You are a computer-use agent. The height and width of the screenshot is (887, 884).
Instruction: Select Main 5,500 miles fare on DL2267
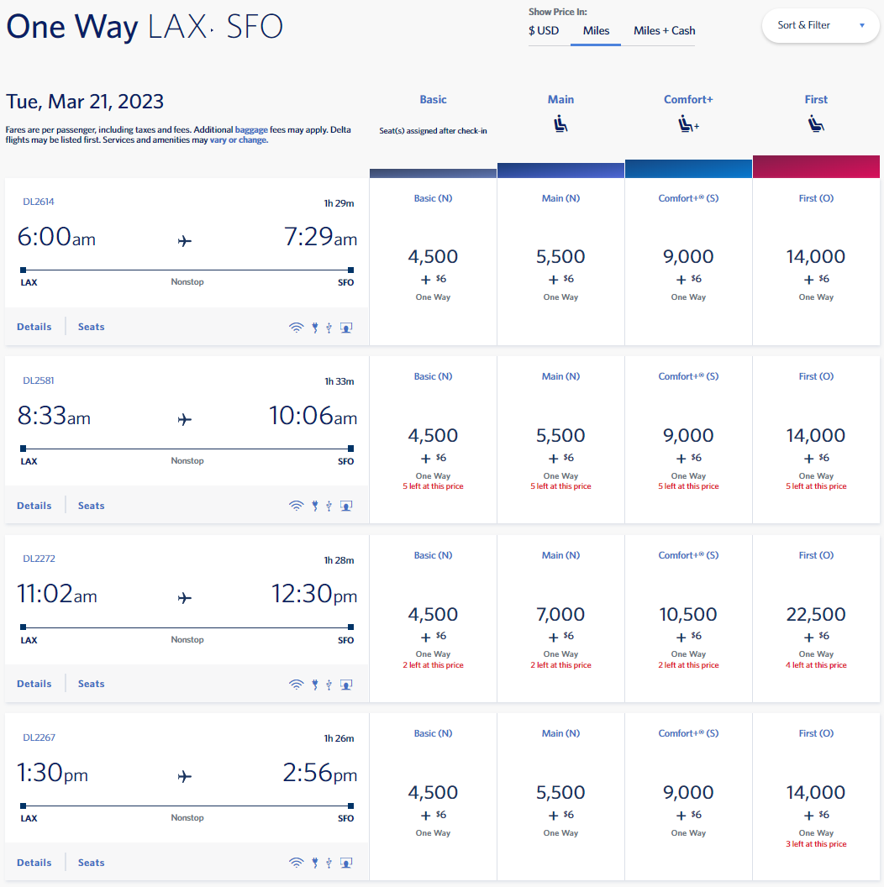[x=560, y=797]
